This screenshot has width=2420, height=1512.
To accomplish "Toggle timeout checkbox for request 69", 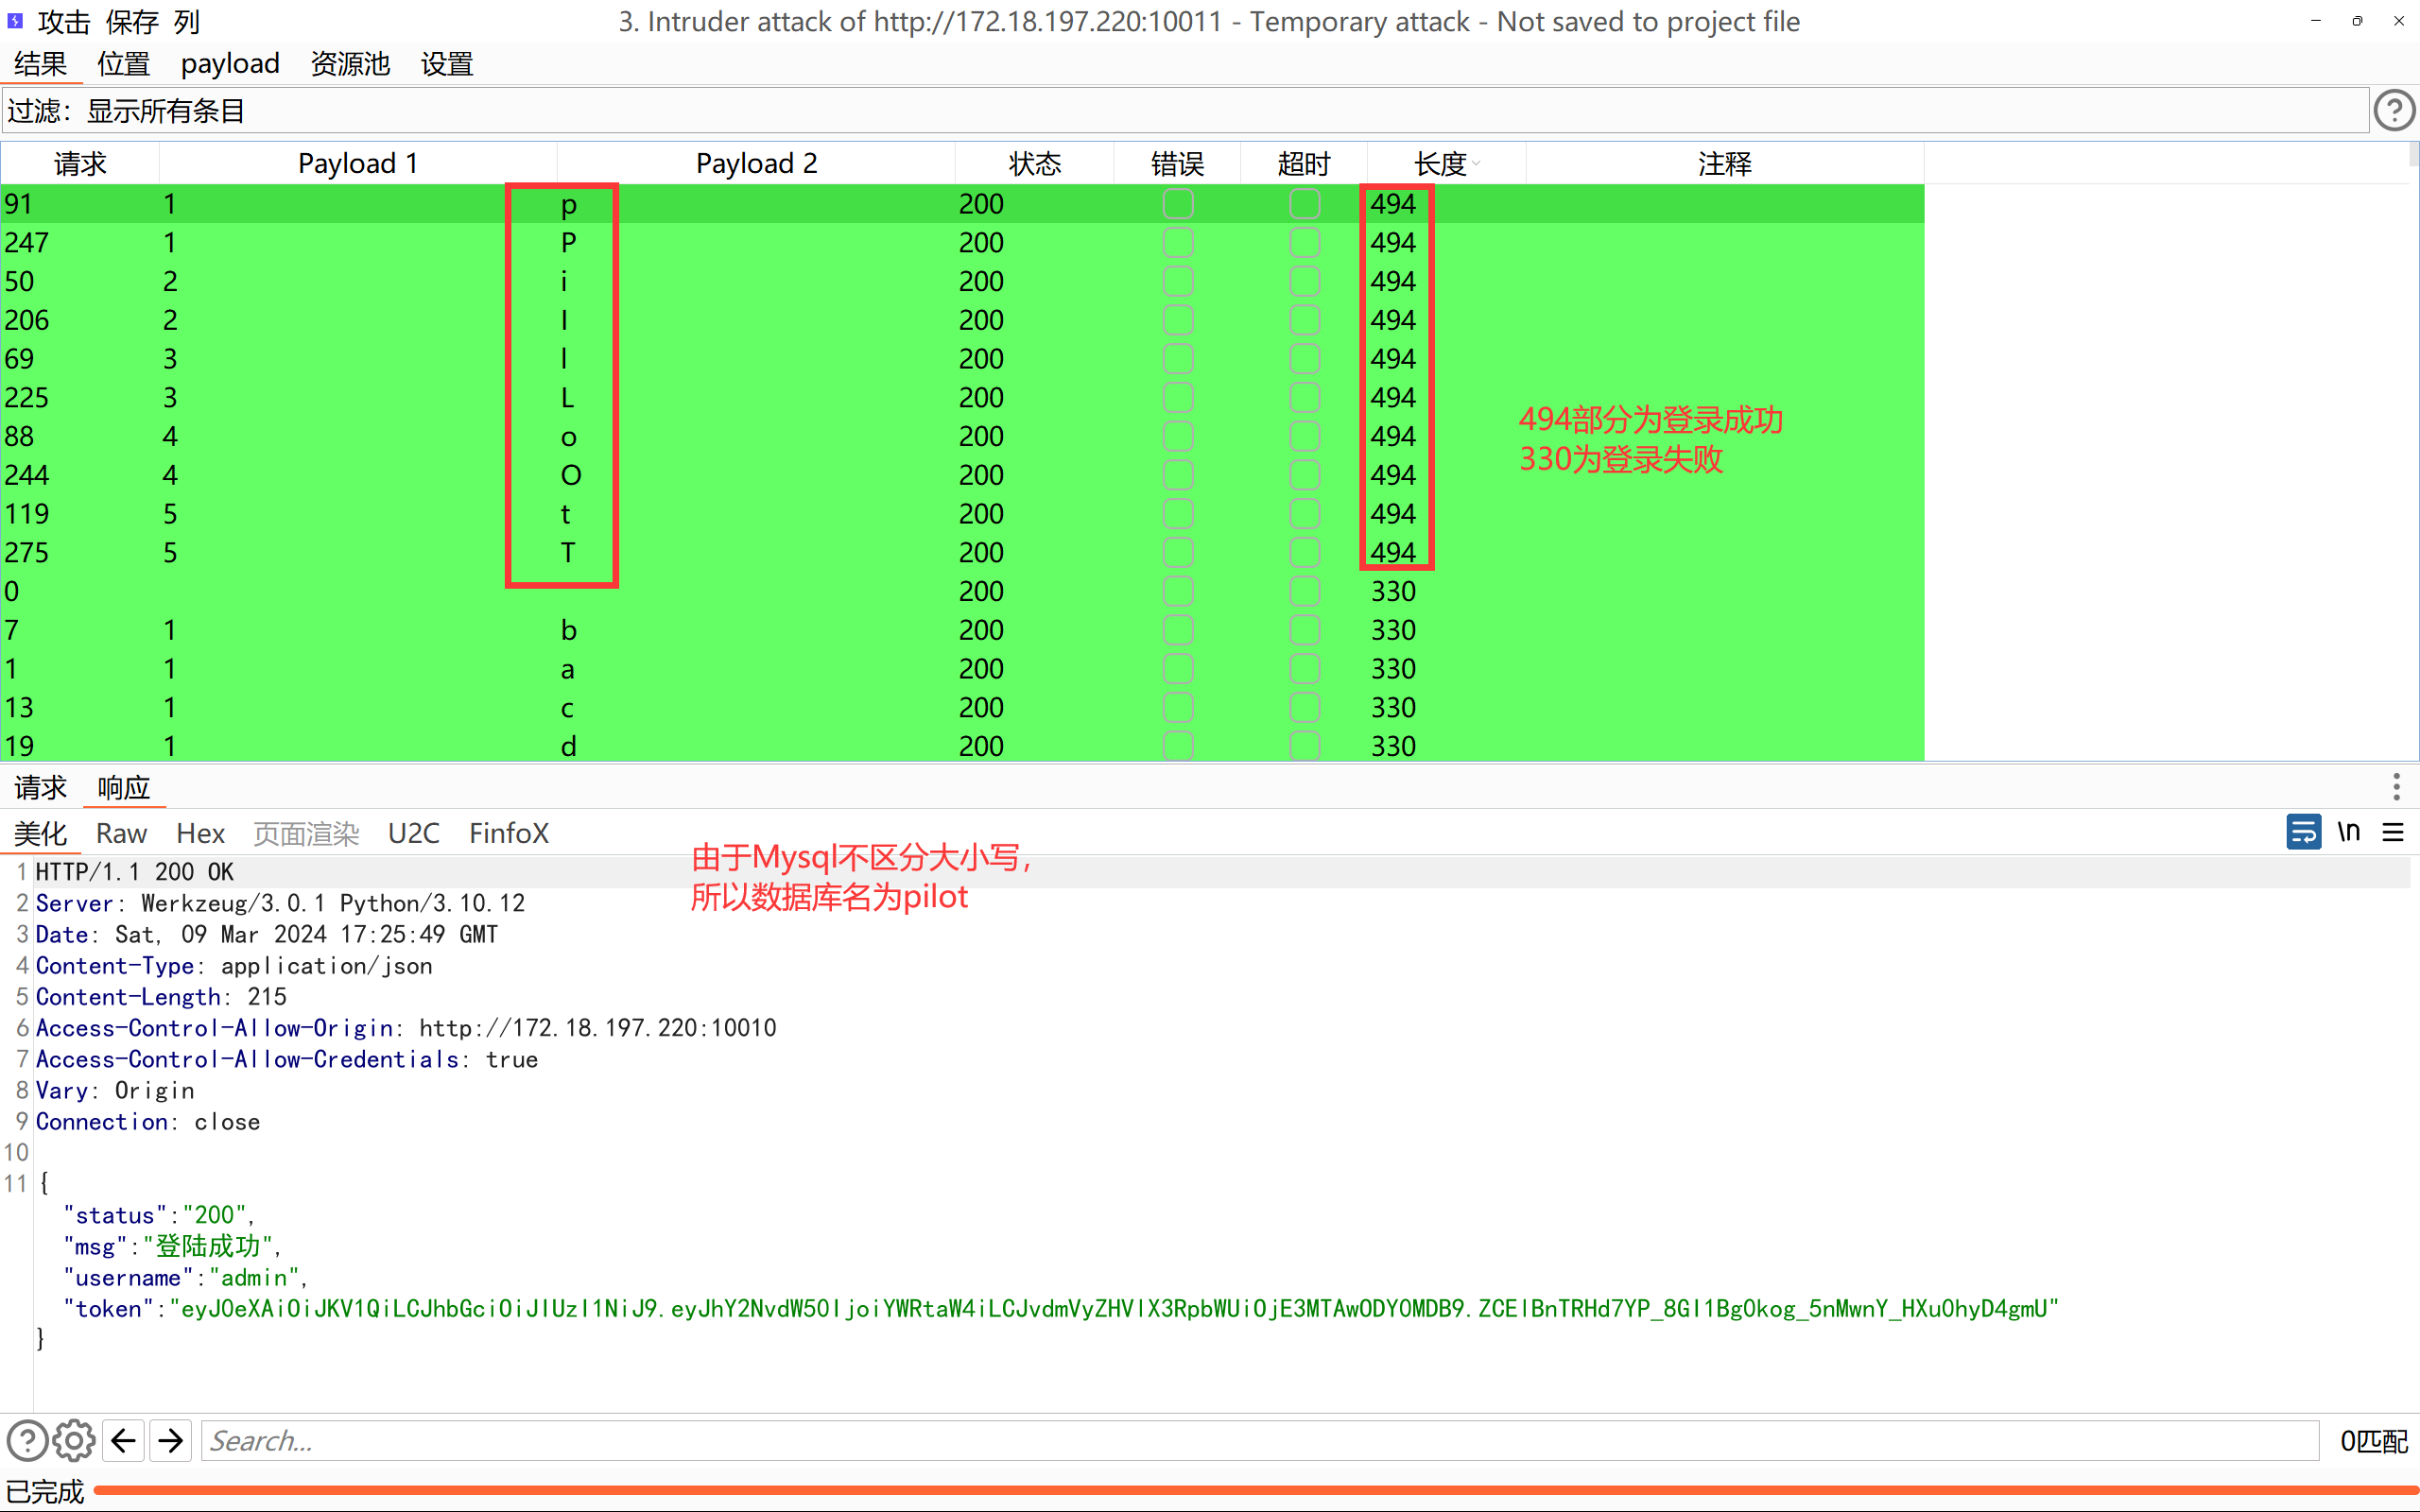I will coord(1304,359).
